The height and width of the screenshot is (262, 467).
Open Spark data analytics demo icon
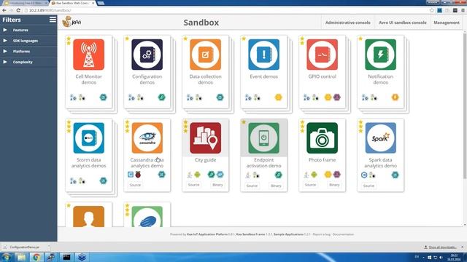(x=381, y=138)
